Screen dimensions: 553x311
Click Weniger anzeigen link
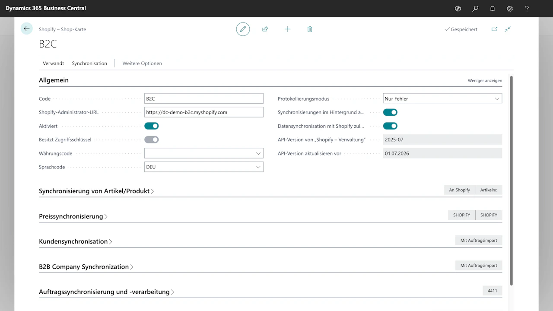pos(485,80)
